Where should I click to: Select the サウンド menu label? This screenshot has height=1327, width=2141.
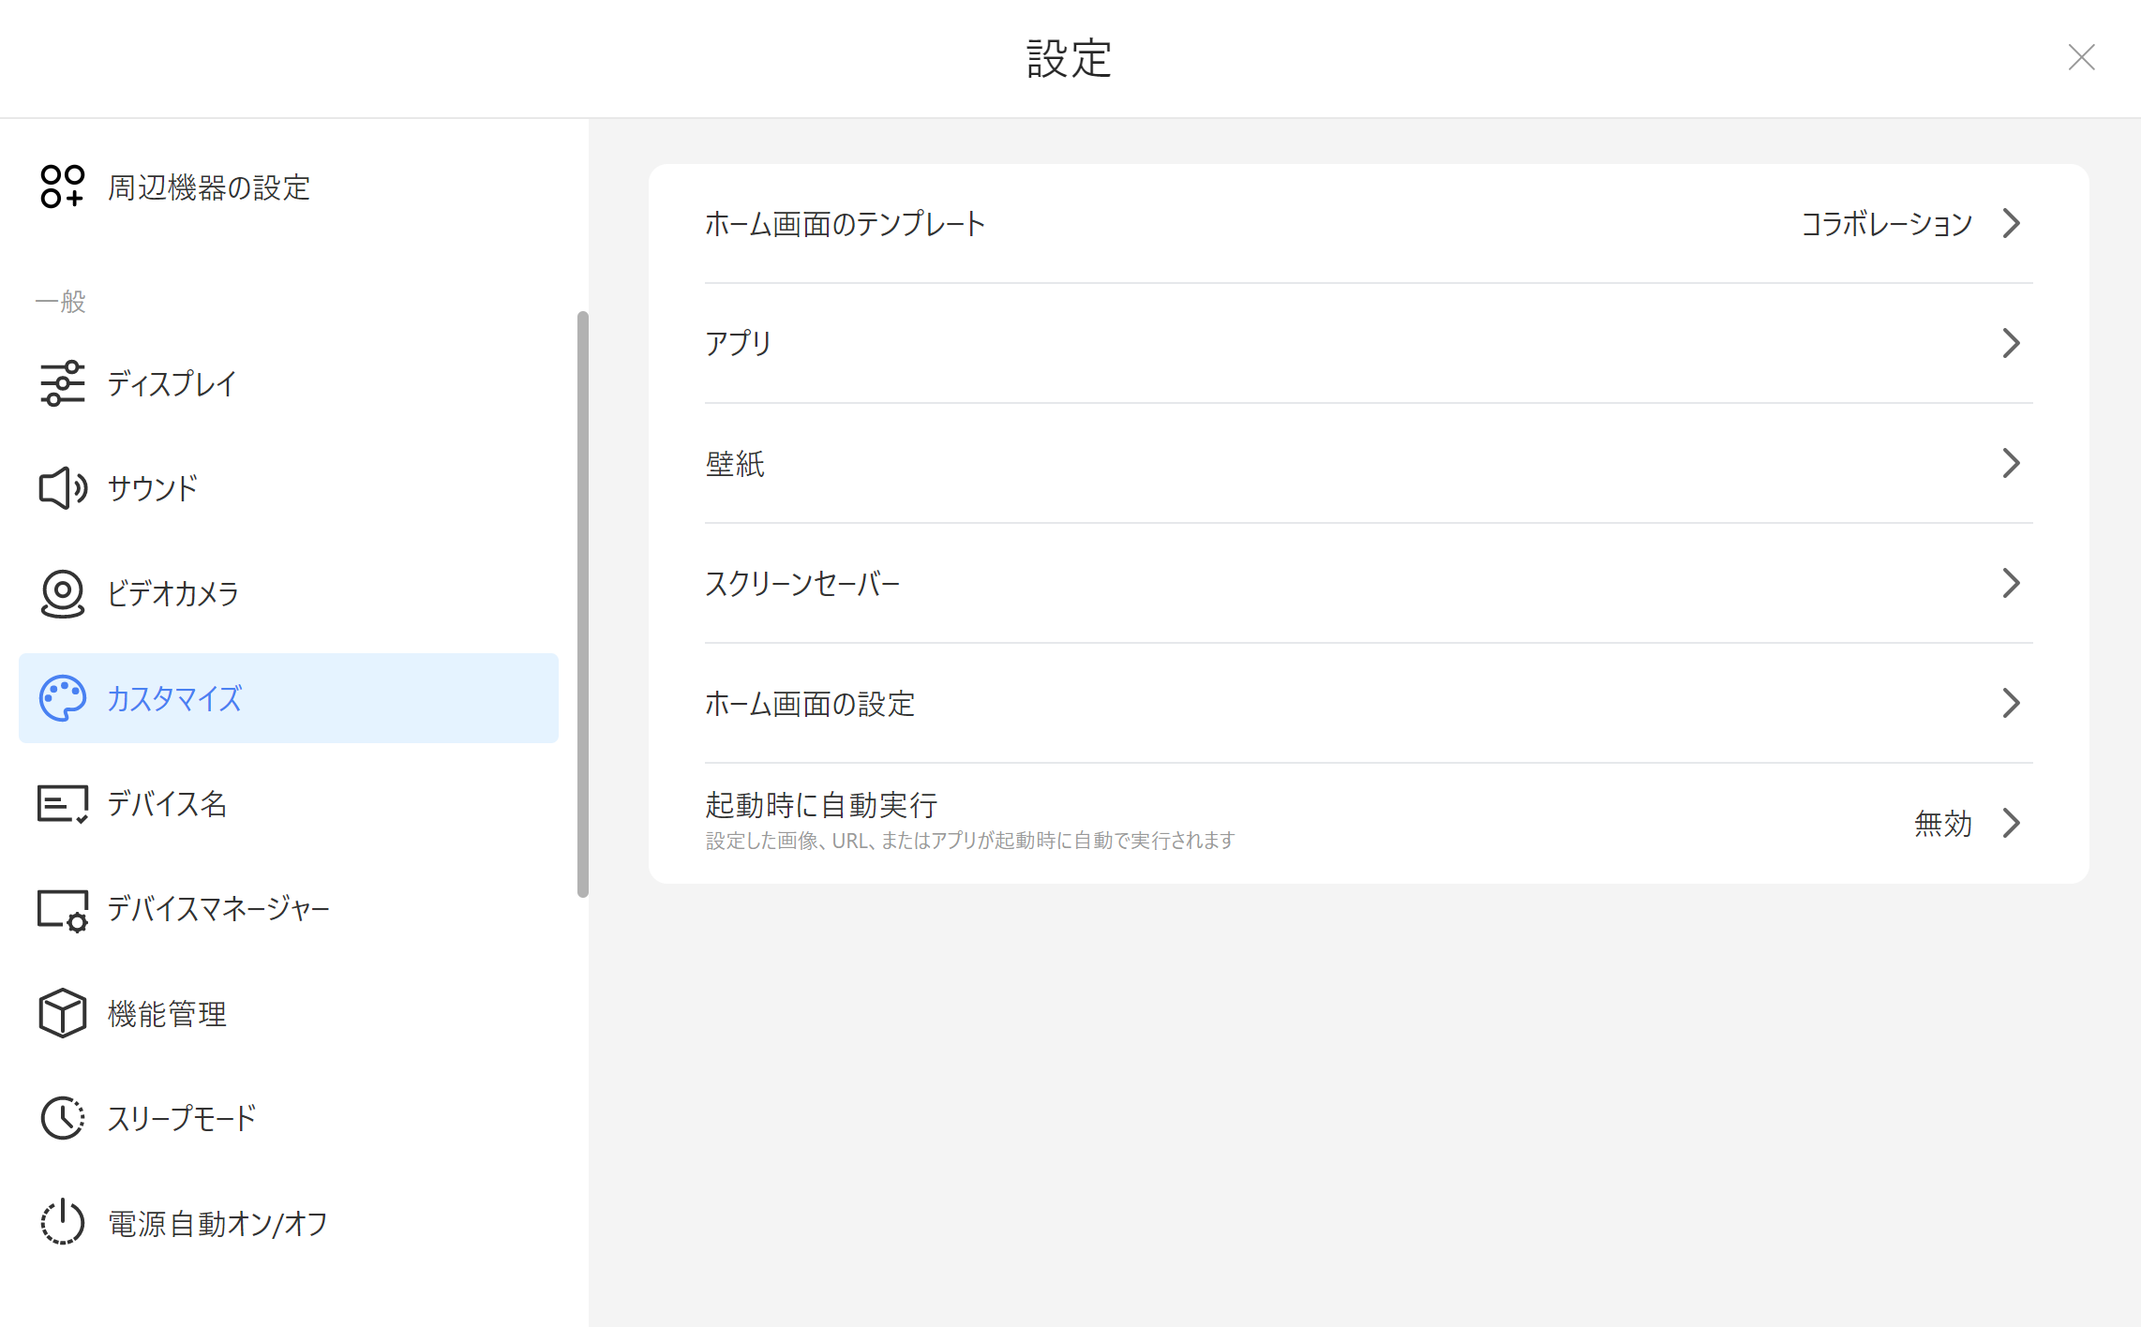point(153,488)
